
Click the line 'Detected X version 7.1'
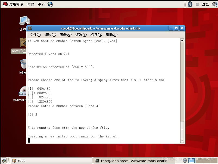[48, 54]
